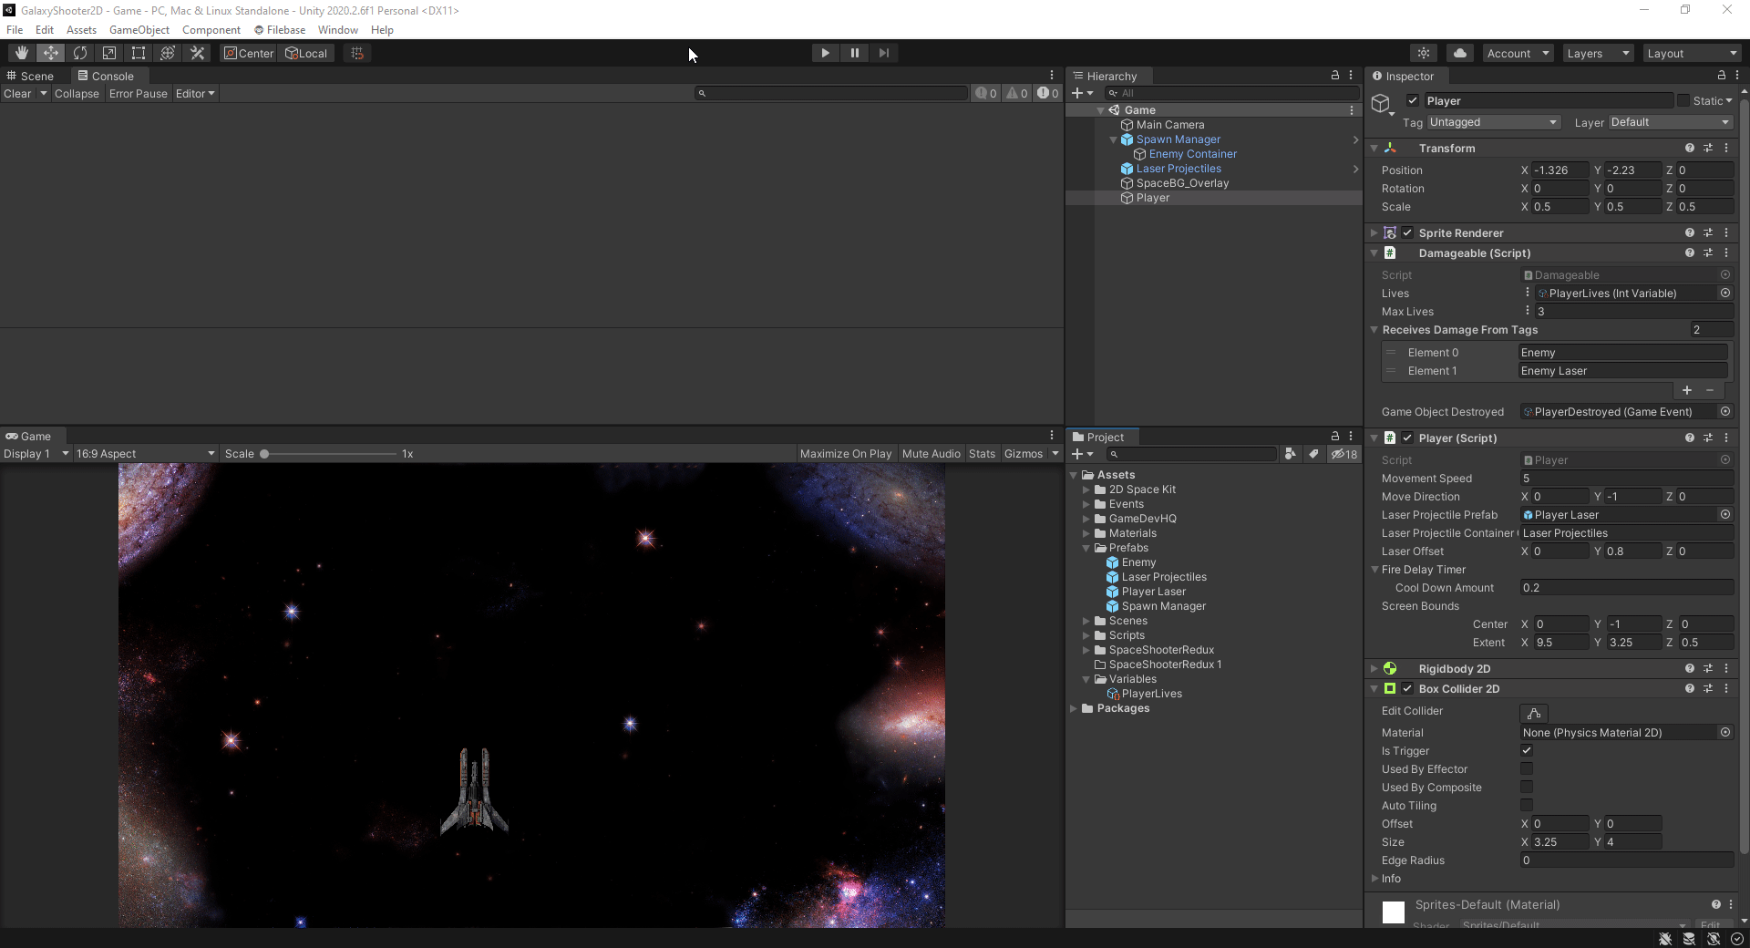Image resolution: width=1750 pixels, height=948 pixels.
Task: Switch to the Console tab
Action: pyautogui.click(x=106, y=76)
